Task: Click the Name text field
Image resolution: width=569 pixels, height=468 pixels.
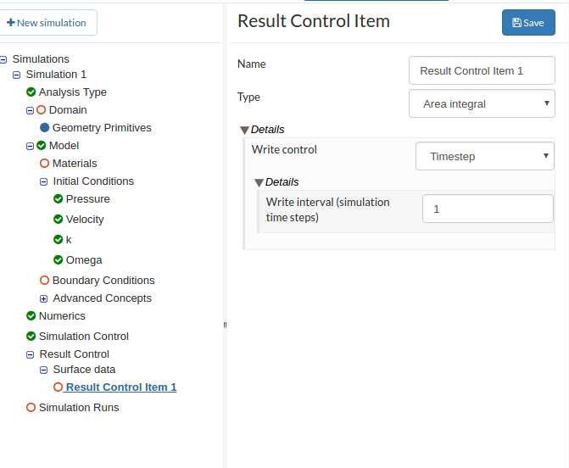Action: tap(482, 70)
